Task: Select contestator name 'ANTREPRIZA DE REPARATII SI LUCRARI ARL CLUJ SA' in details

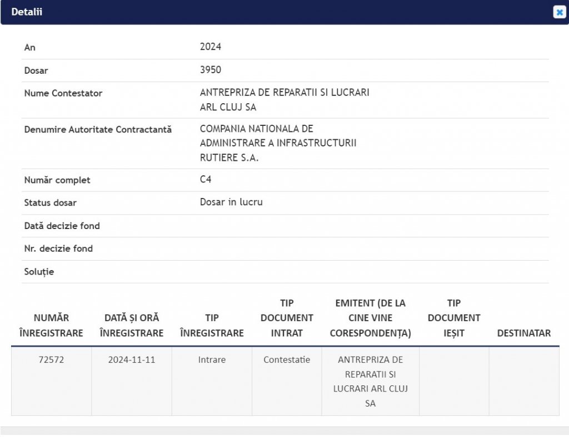Action: click(284, 100)
